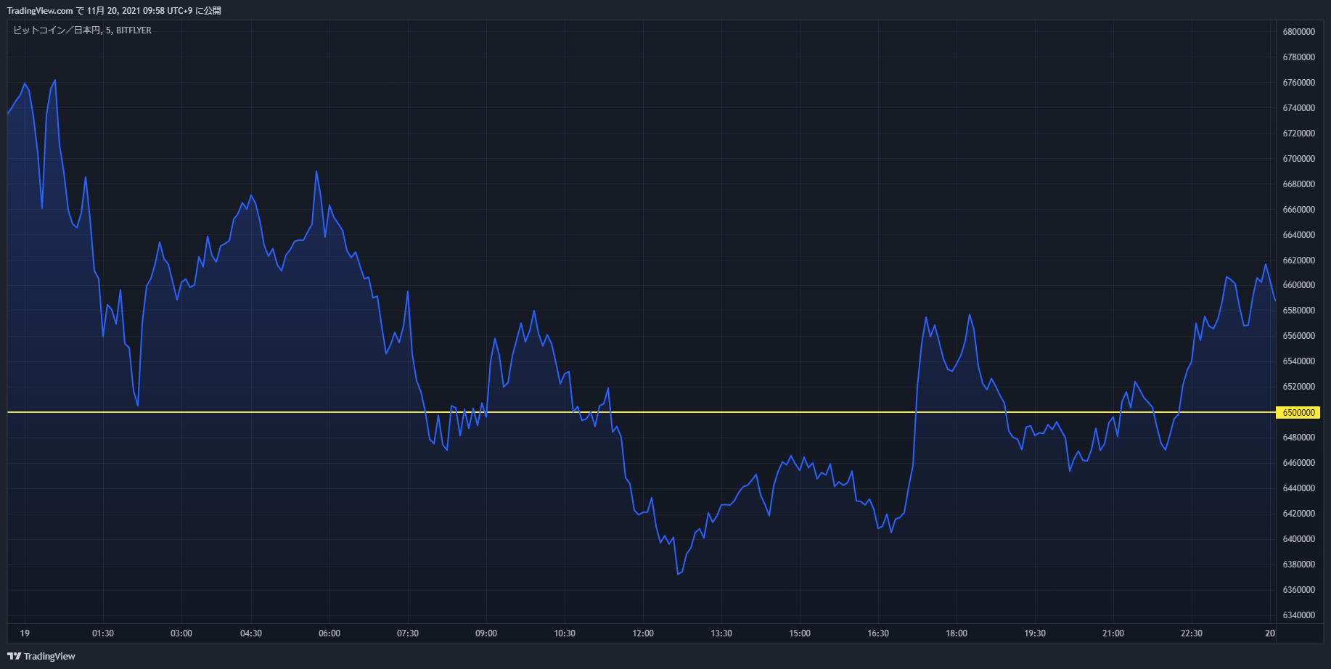Click the 12:00 time axis label
1331x669 pixels.
tap(643, 633)
